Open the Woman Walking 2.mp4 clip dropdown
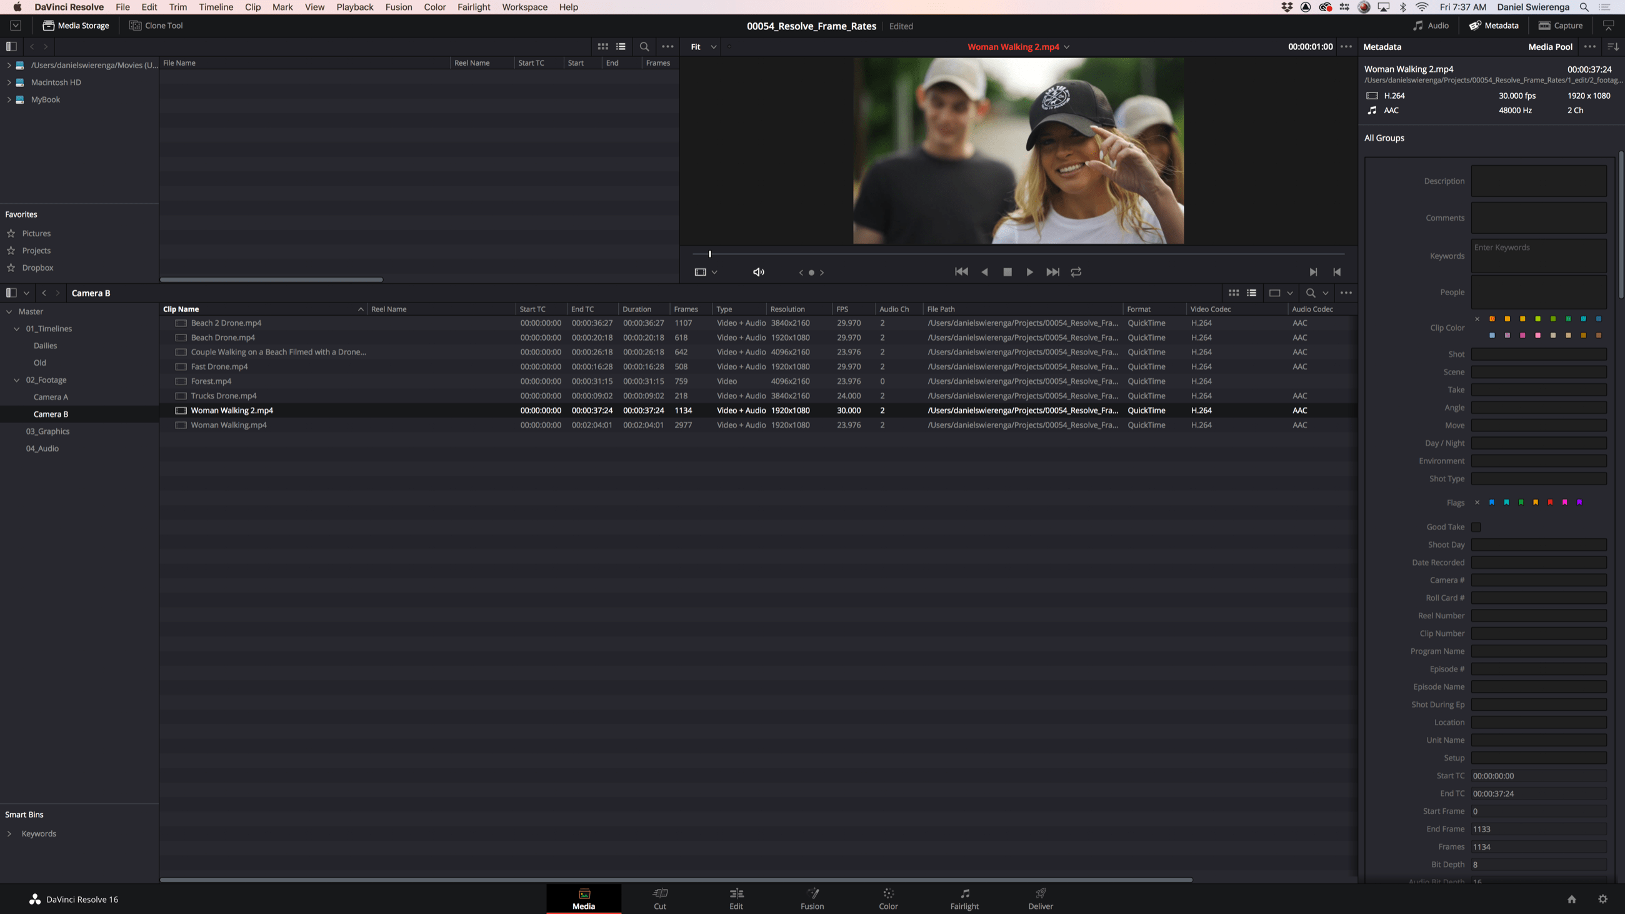The height and width of the screenshot is (914, 1625). [x=1066, y=46]
